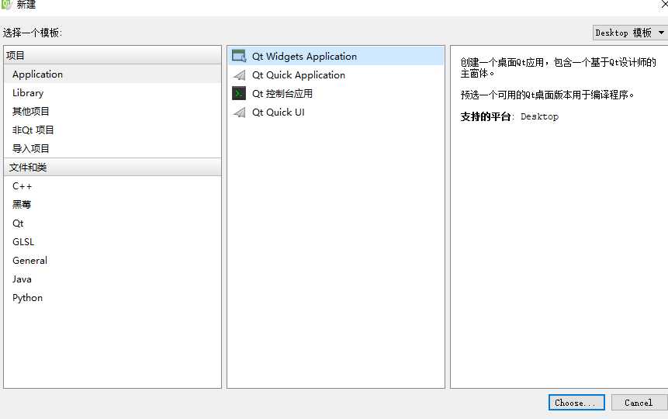Select Qt file category

[x=112, y=223]
